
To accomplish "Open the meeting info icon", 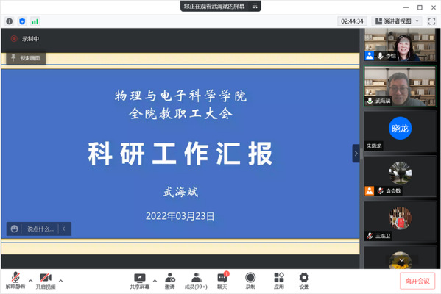I will tap(10, 21).
